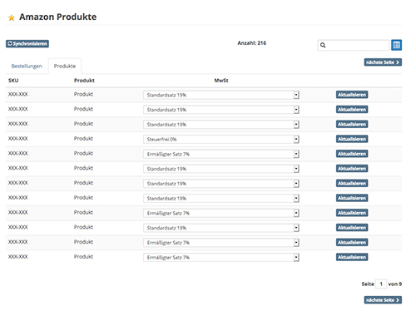Go to next page using top nächste Seite
416x316 pixels.
(x=383, y=62)
